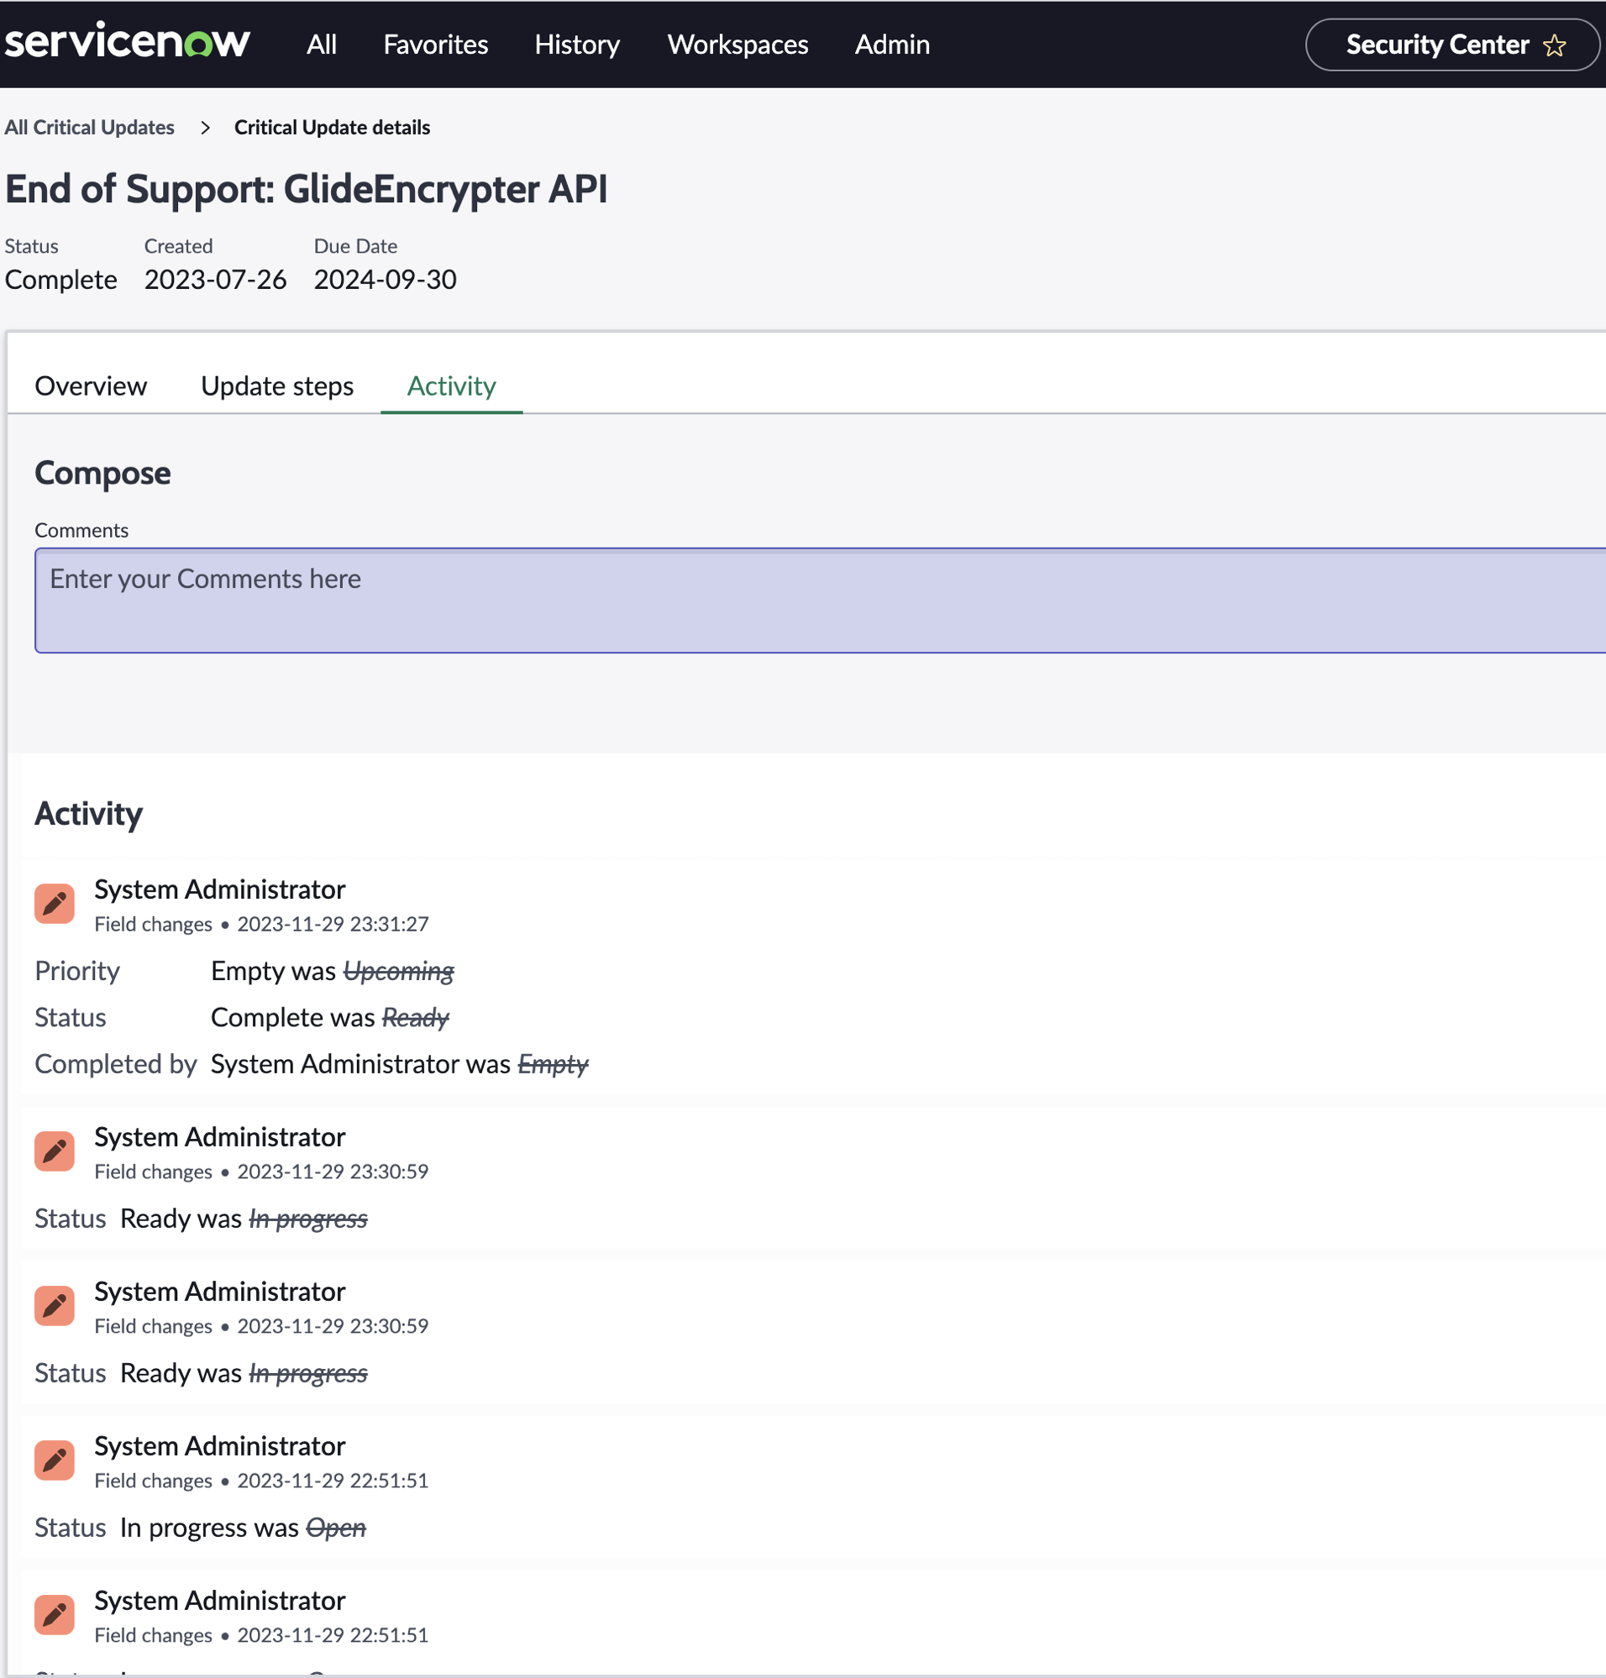Screen dimensions: 1606x1678
Task: Click the Critical Update details breadcrumb
Action: coord(332,128)
